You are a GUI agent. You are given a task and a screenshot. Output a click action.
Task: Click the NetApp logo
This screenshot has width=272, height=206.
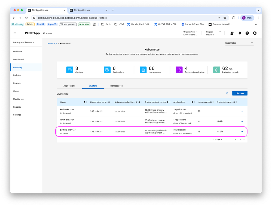point(32,33)
